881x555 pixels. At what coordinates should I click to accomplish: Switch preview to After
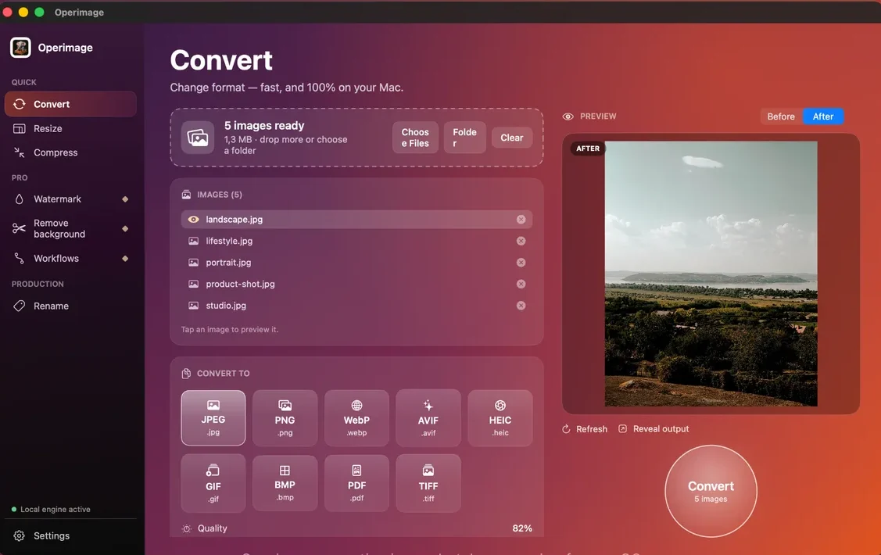(823, 116)
